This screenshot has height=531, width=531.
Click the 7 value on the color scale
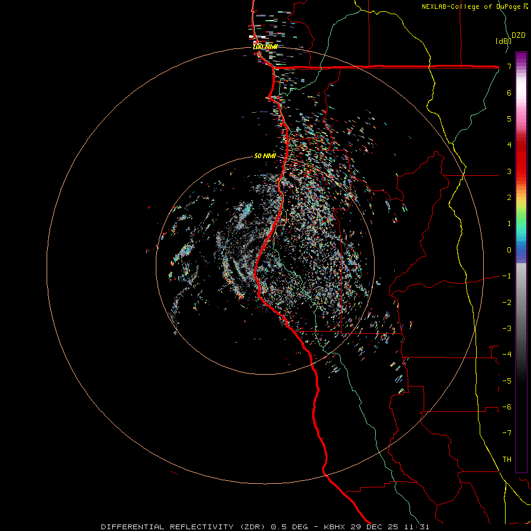509,66
